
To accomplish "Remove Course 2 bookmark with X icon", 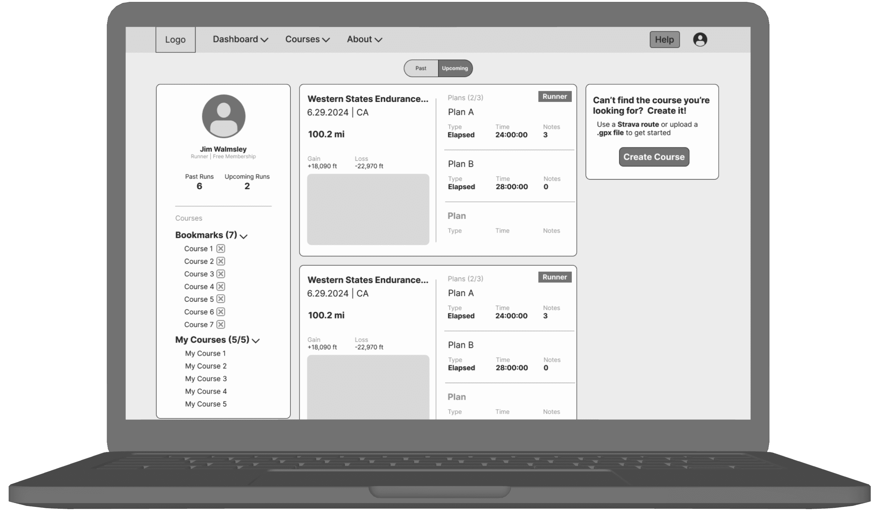I will [x=221, y=261].
